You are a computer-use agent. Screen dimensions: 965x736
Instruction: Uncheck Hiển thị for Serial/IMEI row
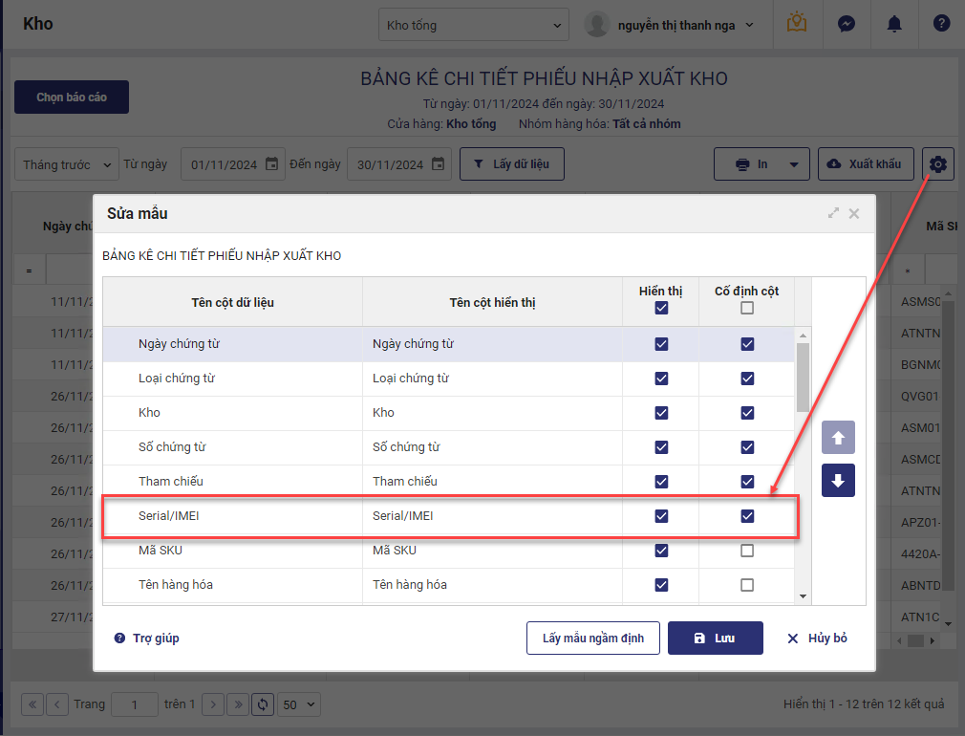[661, 516]
